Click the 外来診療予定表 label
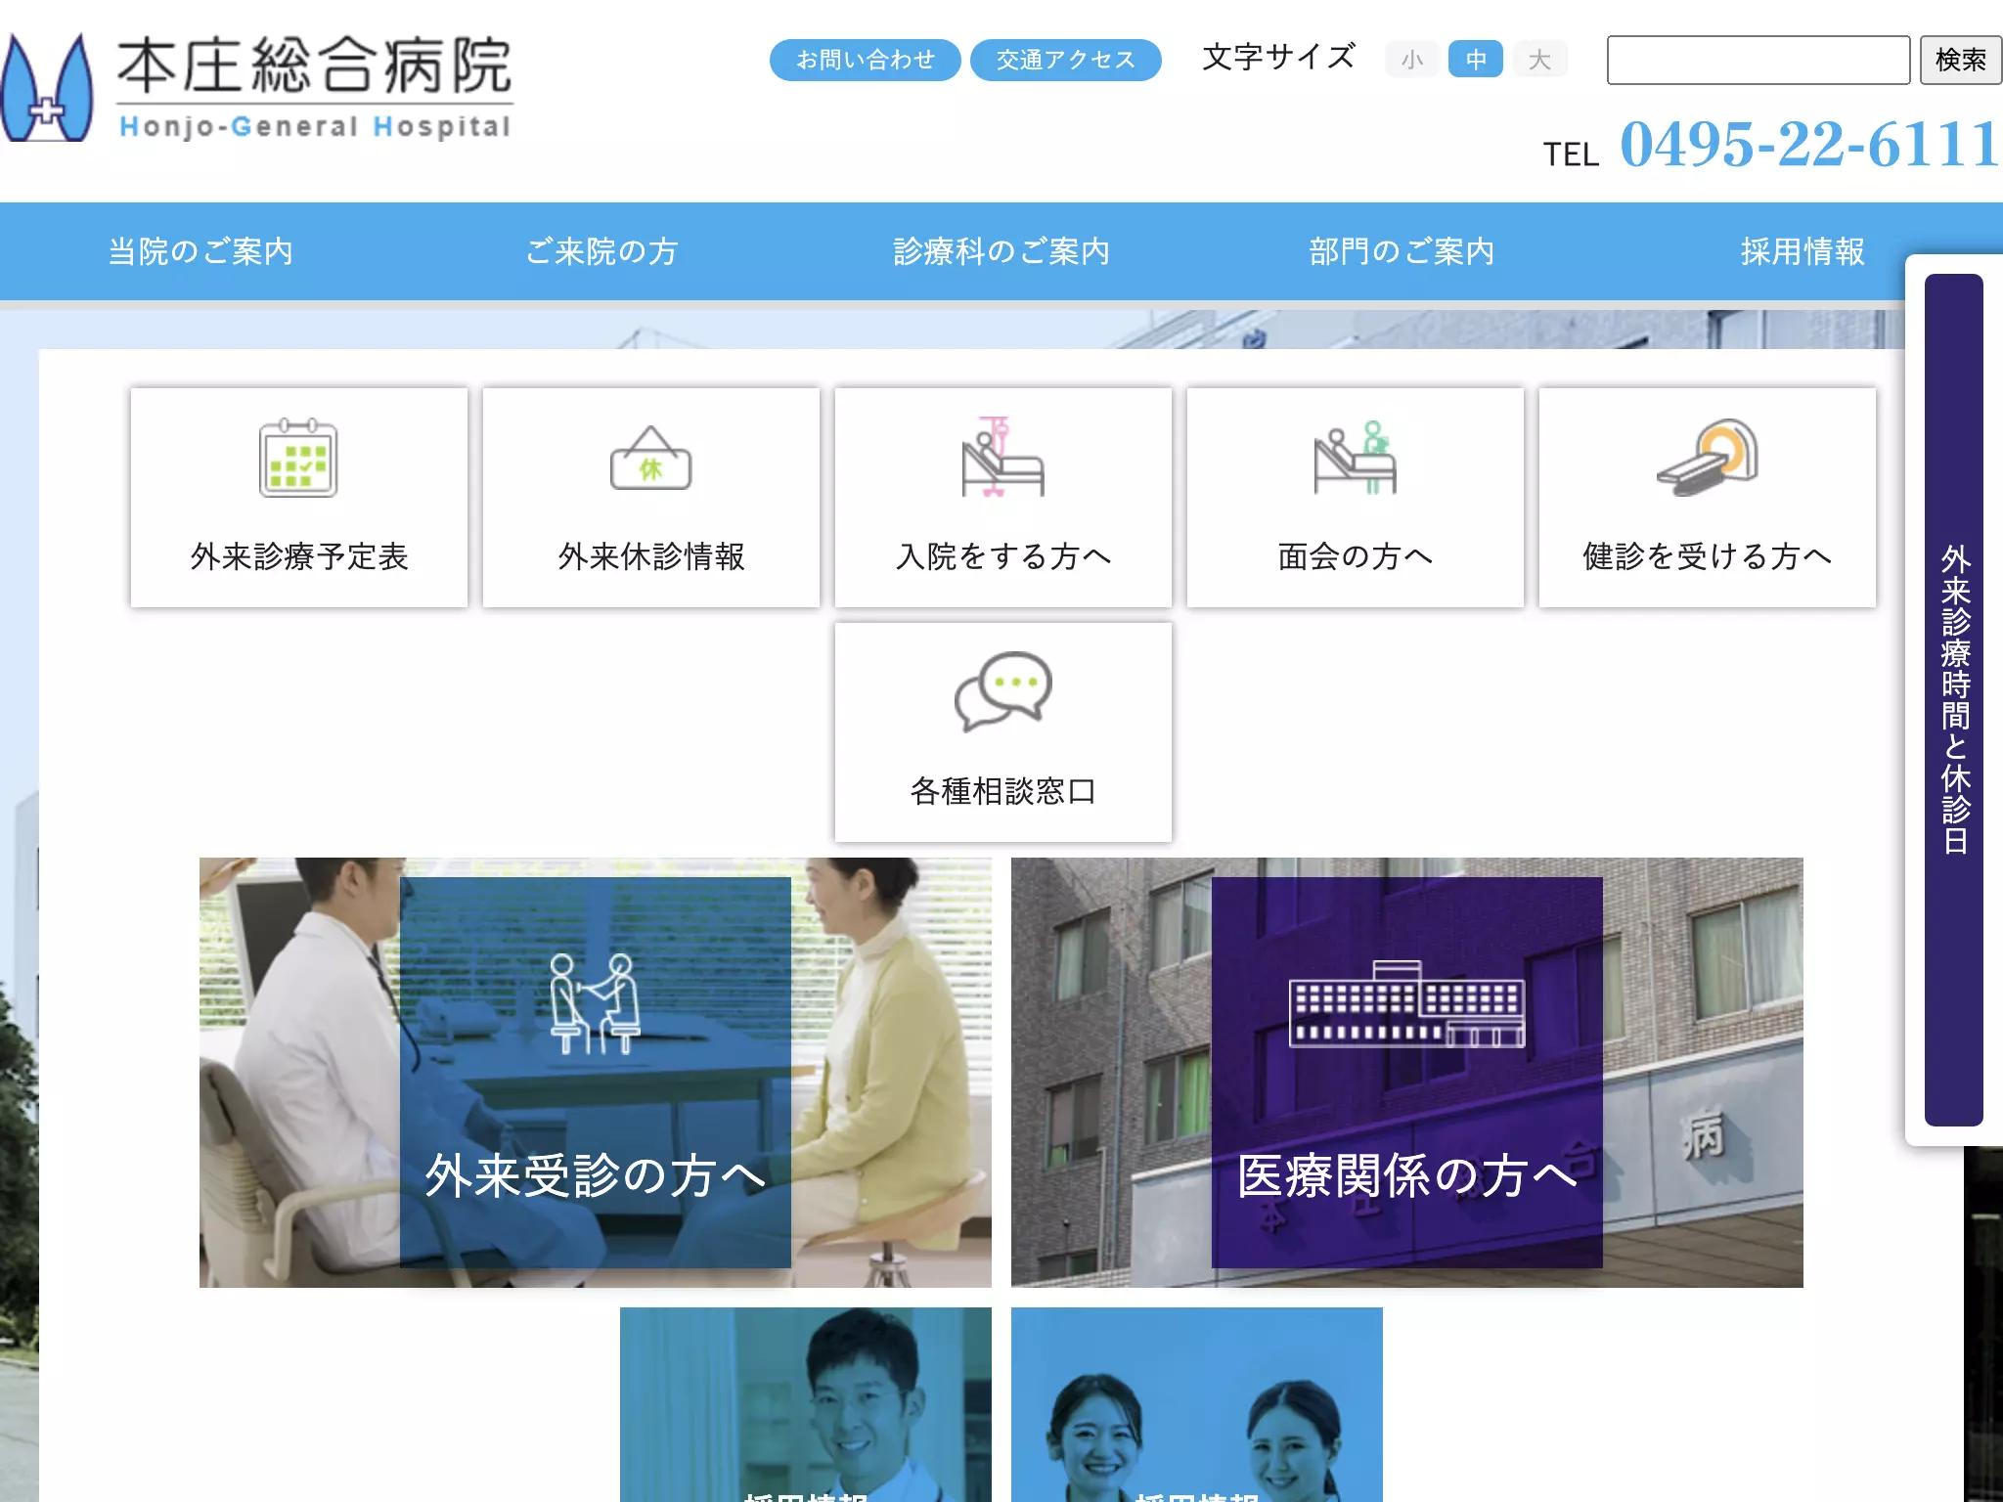Screen dimensions: 2003x1502 coord(299,556)
